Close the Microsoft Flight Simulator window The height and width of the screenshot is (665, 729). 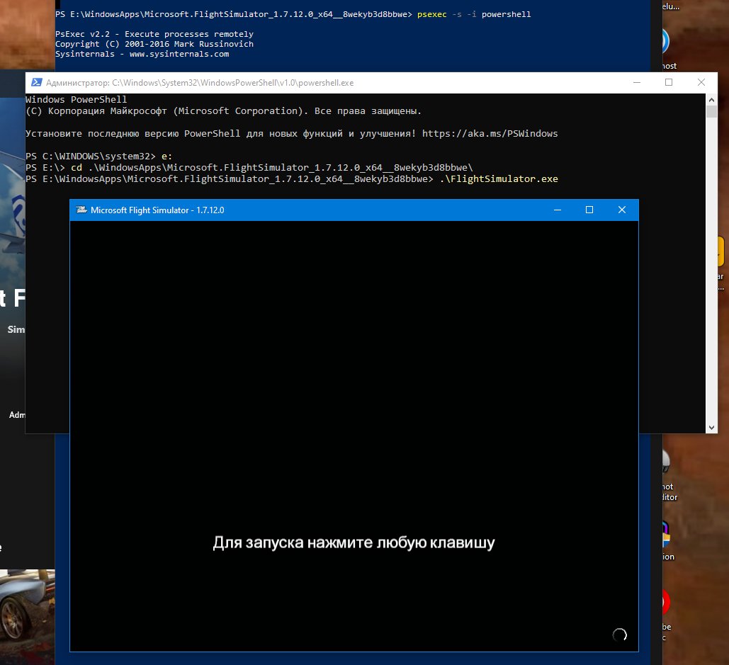pyautogui.click(x=621, y=210)
